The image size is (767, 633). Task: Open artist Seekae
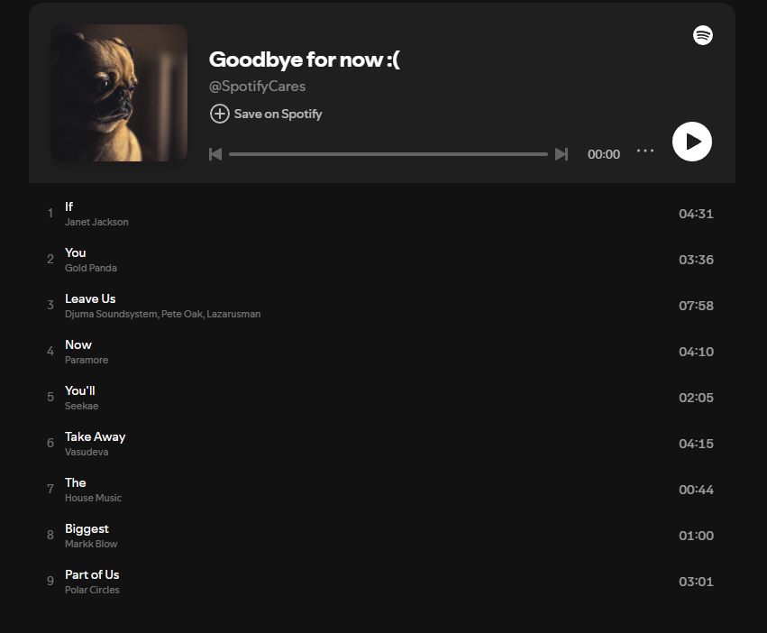pos(82,406)
